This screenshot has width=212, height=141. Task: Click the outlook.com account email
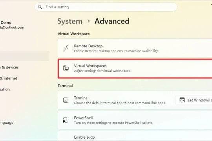(12, 27)
